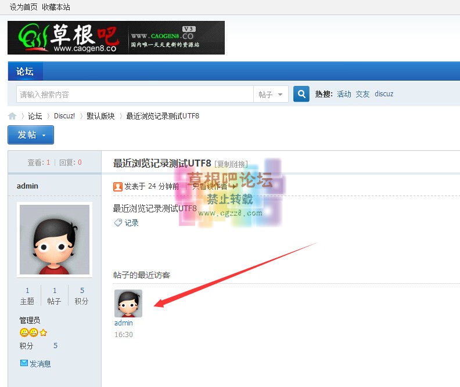Open the 论坛 navigation tab

25,71
